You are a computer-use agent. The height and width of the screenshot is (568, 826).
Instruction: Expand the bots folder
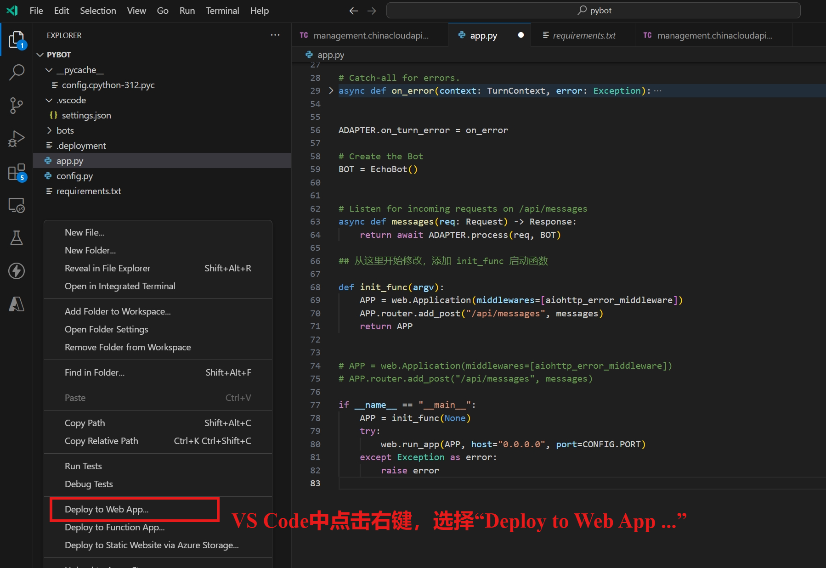[x=49, y=130]
